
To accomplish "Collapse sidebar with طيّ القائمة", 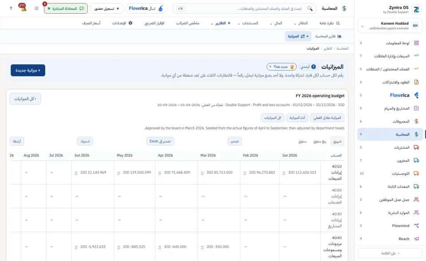I will (x=390, y=253).
